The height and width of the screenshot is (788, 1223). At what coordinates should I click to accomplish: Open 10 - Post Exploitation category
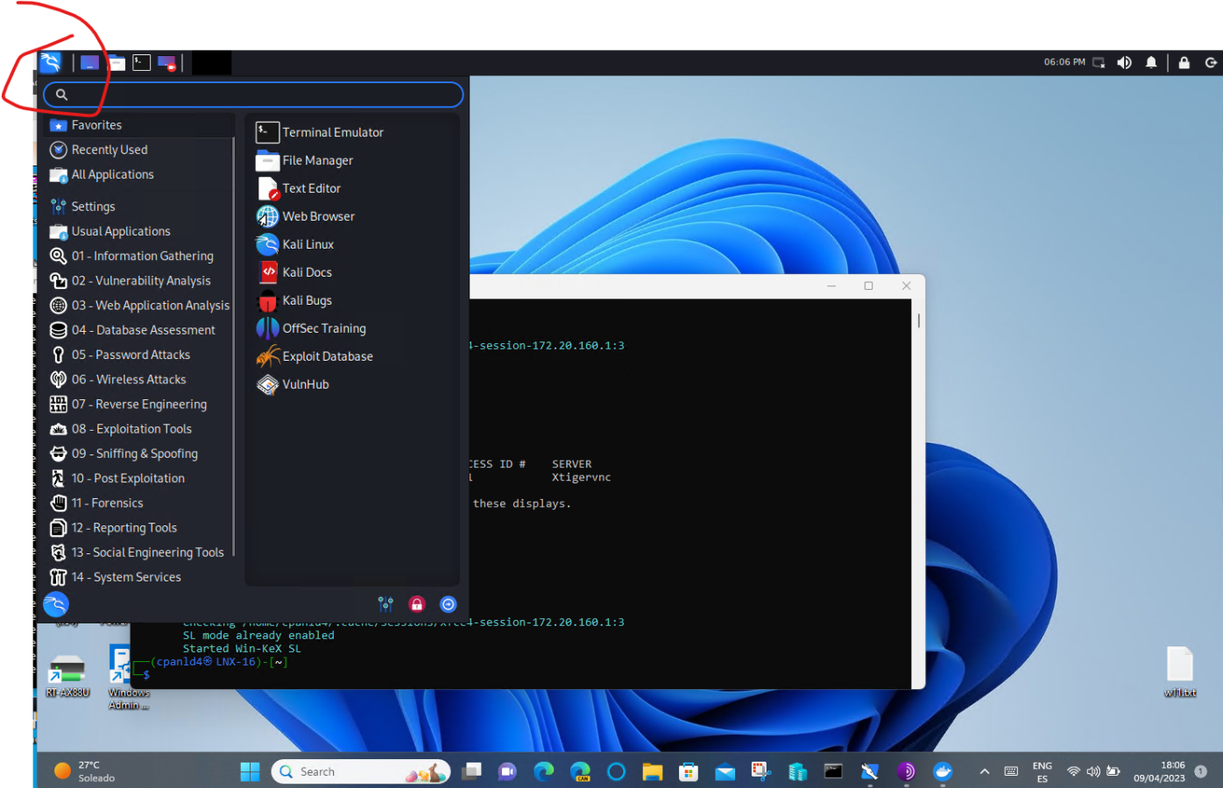point(140,478)
